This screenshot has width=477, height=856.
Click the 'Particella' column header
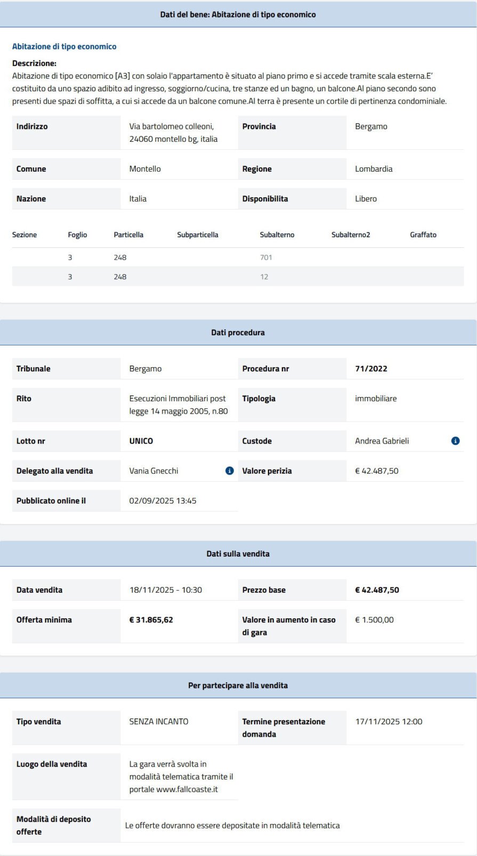[x=128, y=235]
